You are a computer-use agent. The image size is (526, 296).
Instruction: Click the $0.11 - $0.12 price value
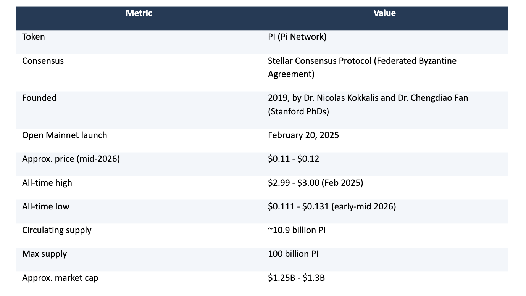[x=294, y=159]
